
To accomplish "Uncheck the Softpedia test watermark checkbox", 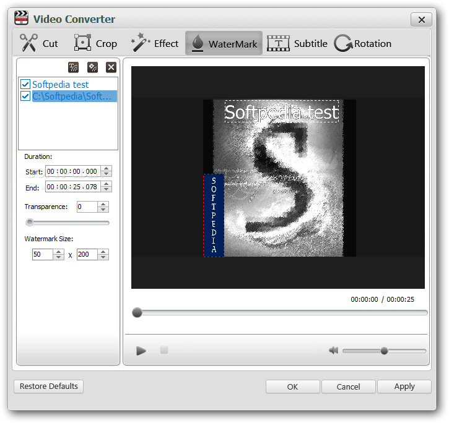I will 25,84.
